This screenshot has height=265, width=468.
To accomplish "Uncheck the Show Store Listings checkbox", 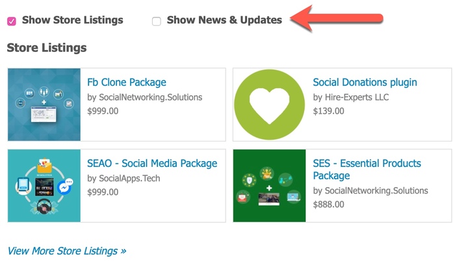I will (12, 21).
